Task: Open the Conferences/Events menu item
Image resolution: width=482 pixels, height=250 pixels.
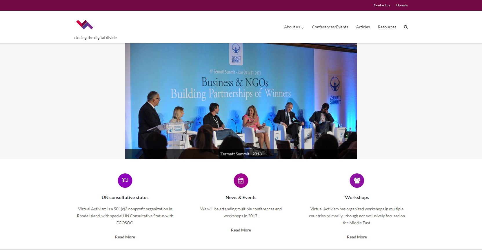Action: click(x=330, y=27)
